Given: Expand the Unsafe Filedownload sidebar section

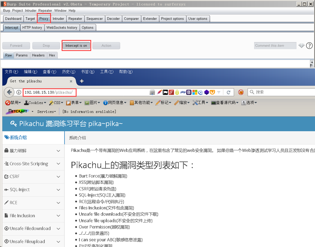Looking at the screenshot, I should [x=33, y=229].
